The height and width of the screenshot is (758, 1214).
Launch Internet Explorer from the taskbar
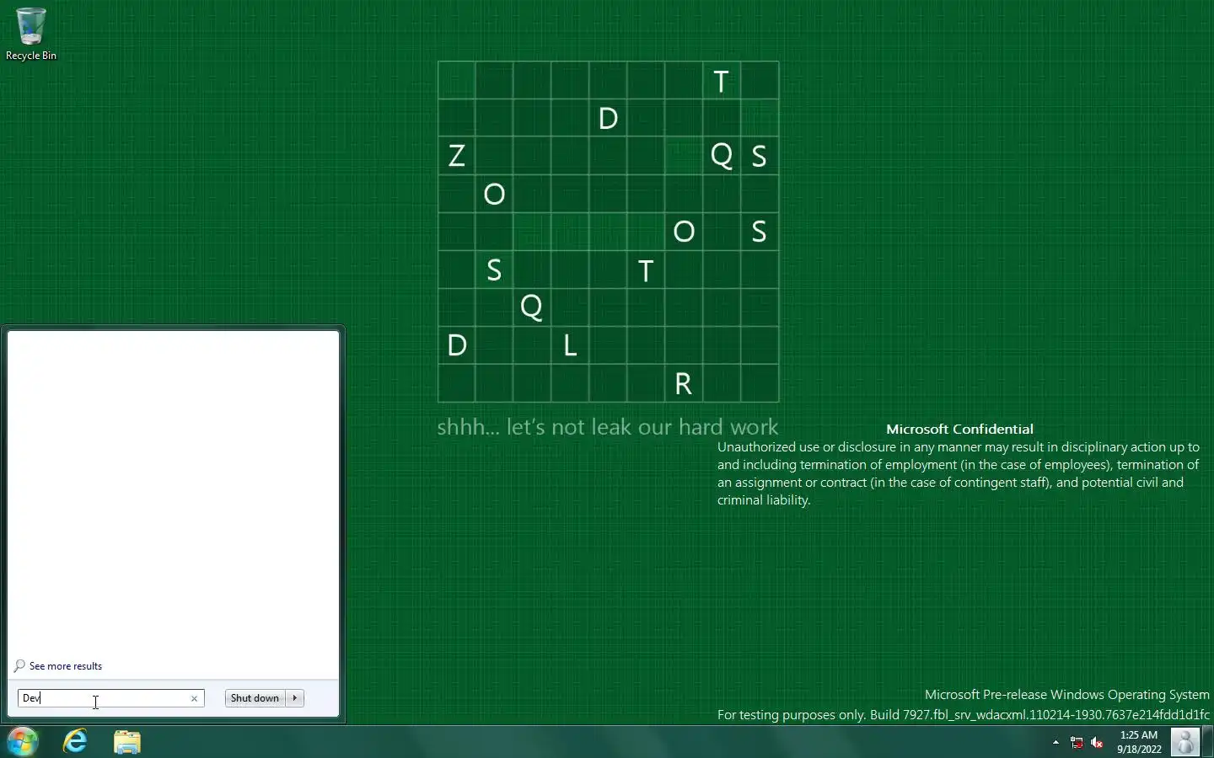[x=75, y=742]
